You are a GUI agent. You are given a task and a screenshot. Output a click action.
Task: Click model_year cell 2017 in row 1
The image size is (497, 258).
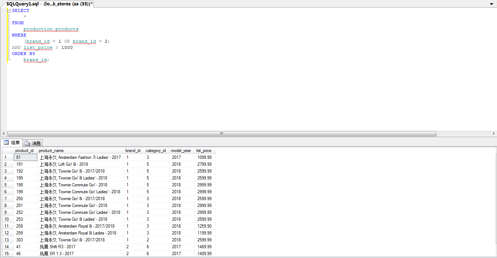pos(181,157)
